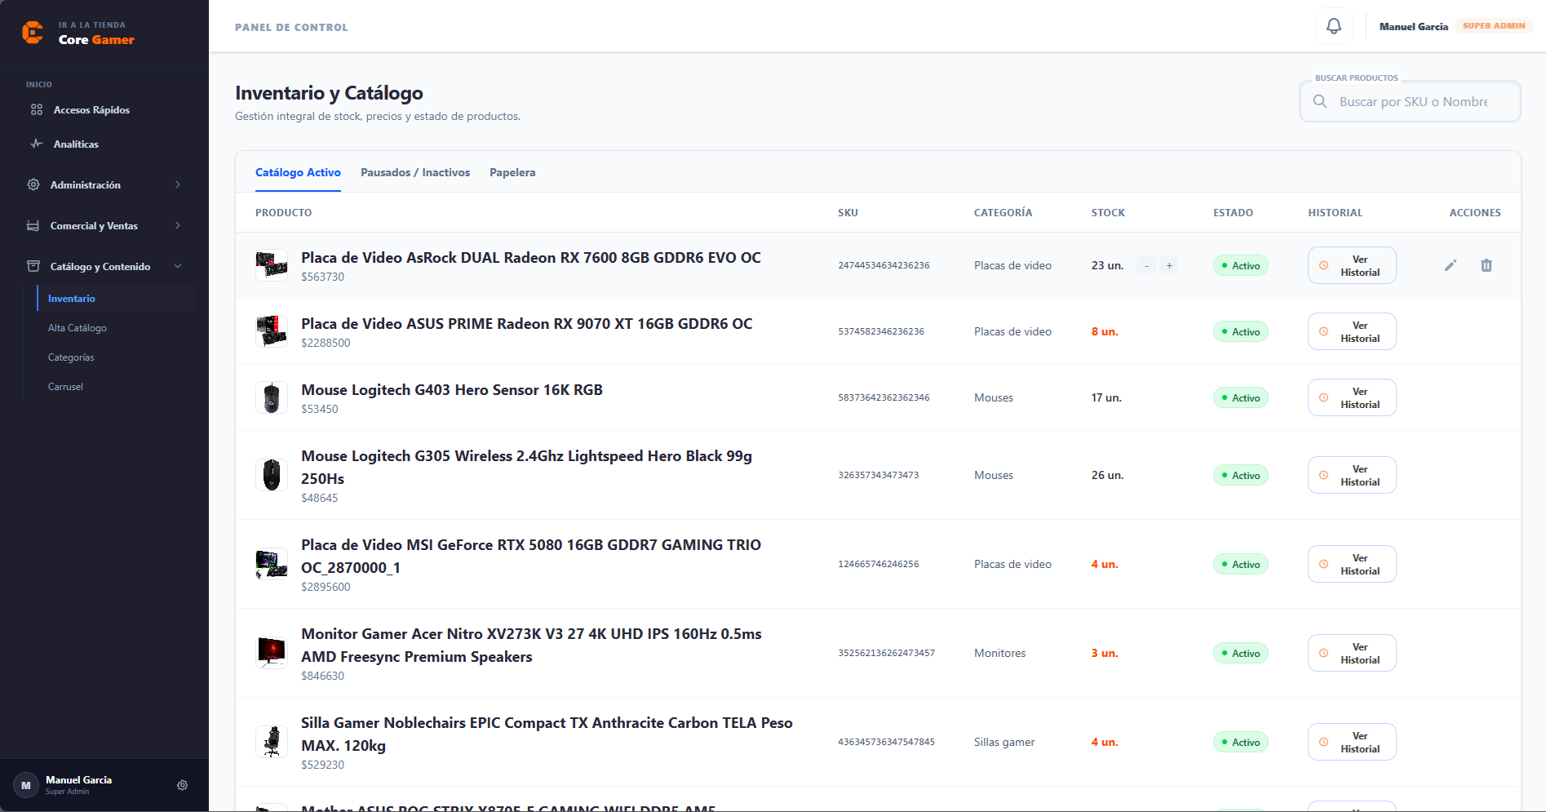This screenshot has height=812, width=1546.
Task: Click thumbnail of Noblechairs EPIC chair
Action: pos(272,742)
